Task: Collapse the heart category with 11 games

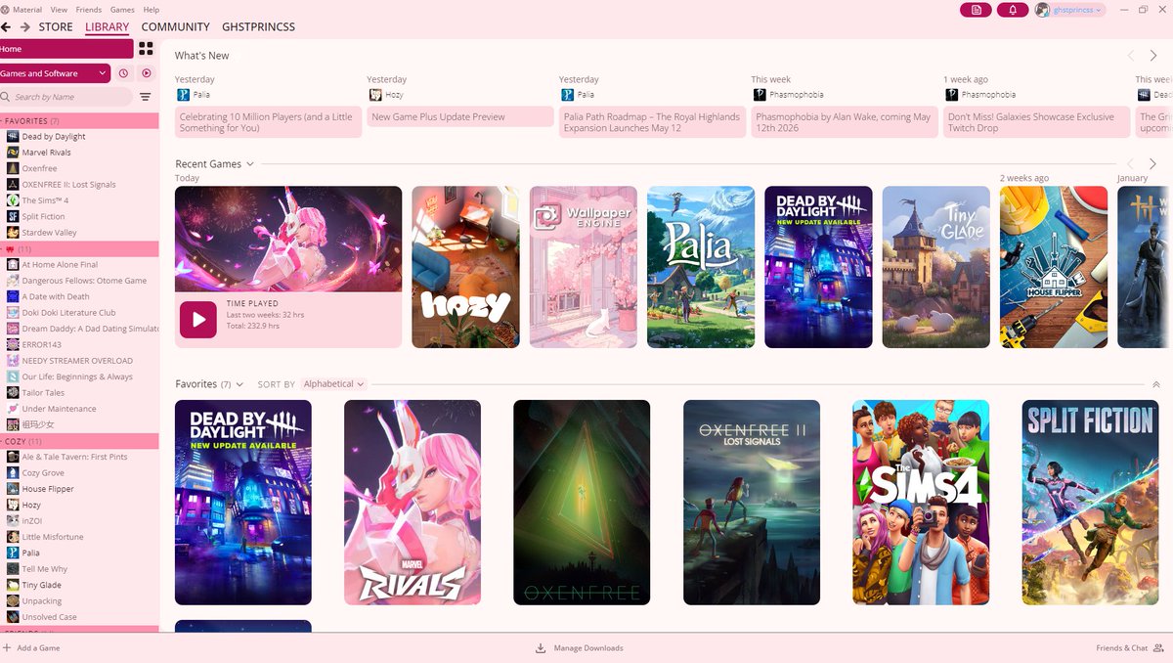Action: [x=79, y=248]
